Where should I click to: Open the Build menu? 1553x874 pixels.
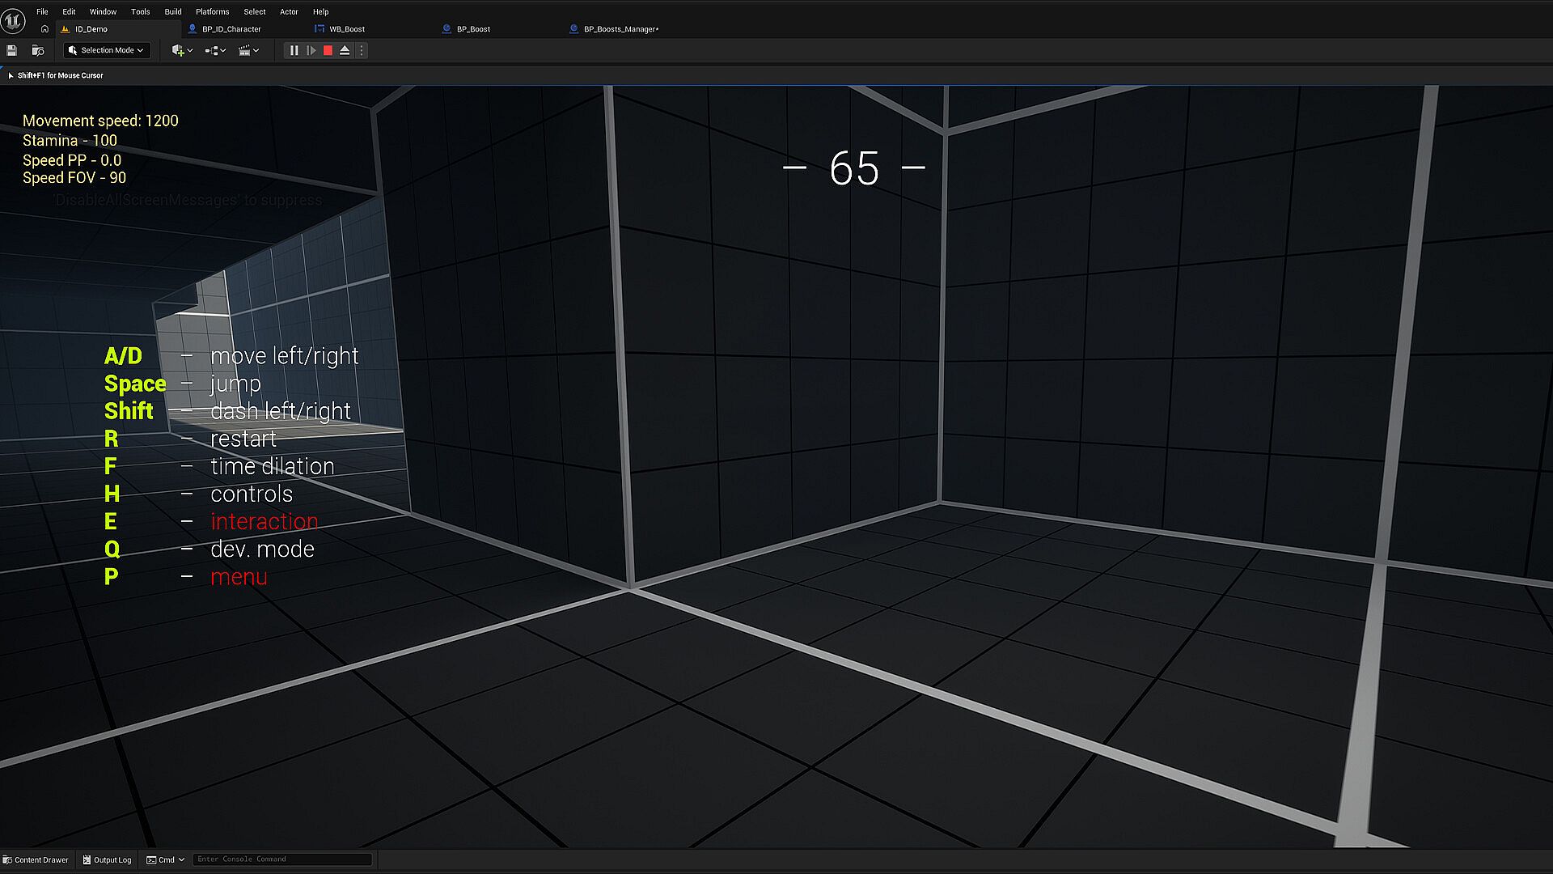173,12
